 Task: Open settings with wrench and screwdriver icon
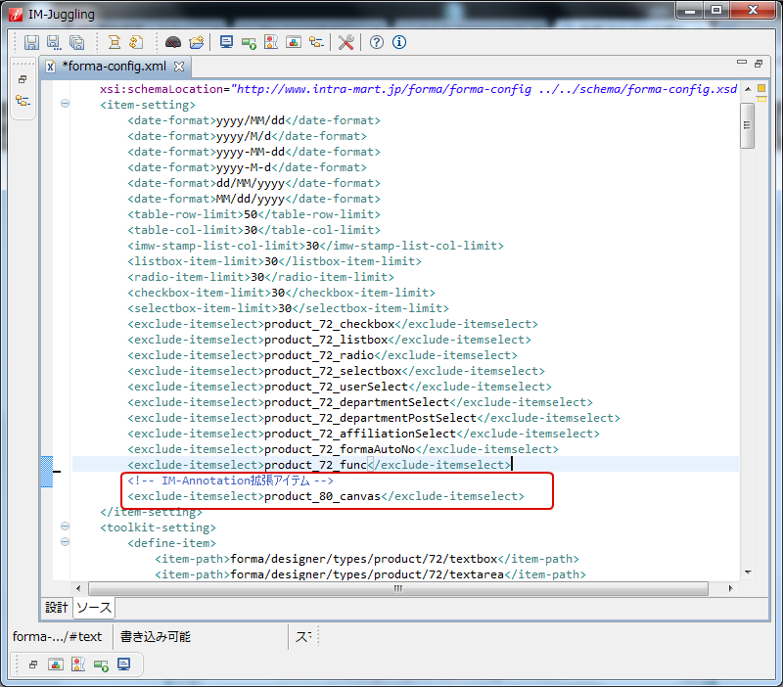point(346,42)
